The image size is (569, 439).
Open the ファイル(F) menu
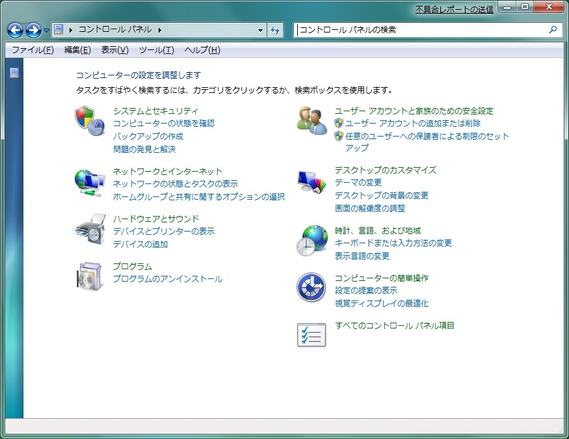tap(33, 50)
